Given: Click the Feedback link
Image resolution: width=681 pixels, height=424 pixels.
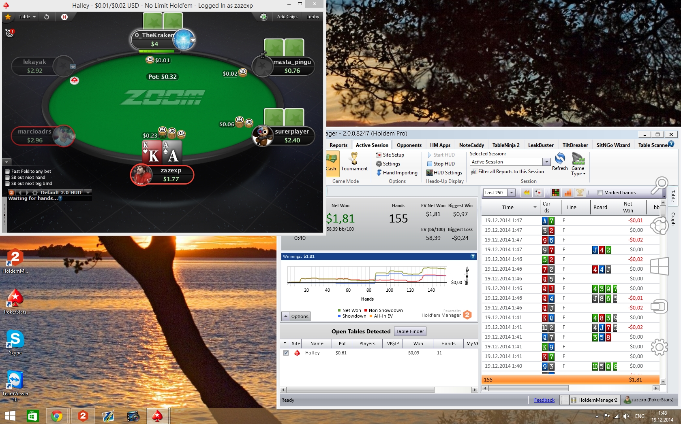Looking at the screenshot, I should coord(544,400).
